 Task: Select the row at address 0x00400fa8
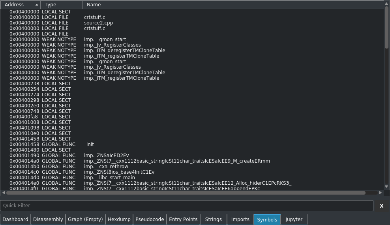(x=192, y=117)
